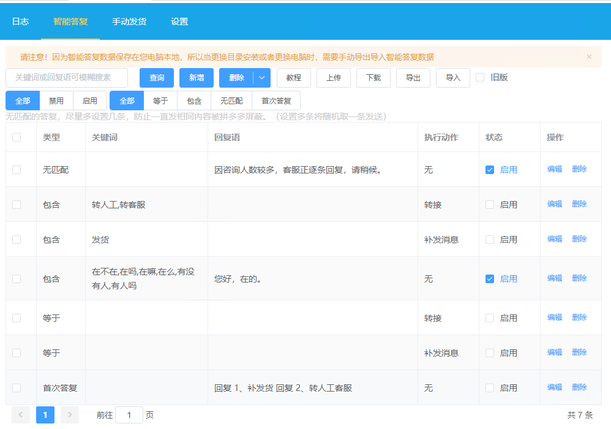Select the 首次答复 row checkbox
The height and width of the screenshot is (429, 611).
pos(17,388)
